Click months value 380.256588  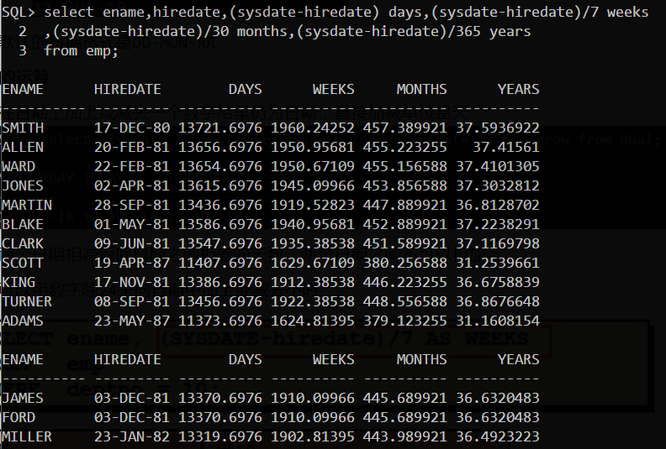coord(404,263)
